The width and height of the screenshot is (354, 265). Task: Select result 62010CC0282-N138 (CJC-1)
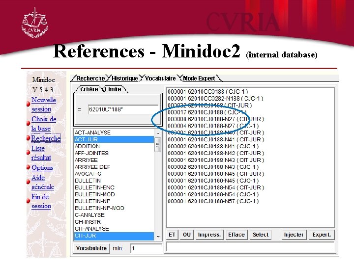click(215, 99)
